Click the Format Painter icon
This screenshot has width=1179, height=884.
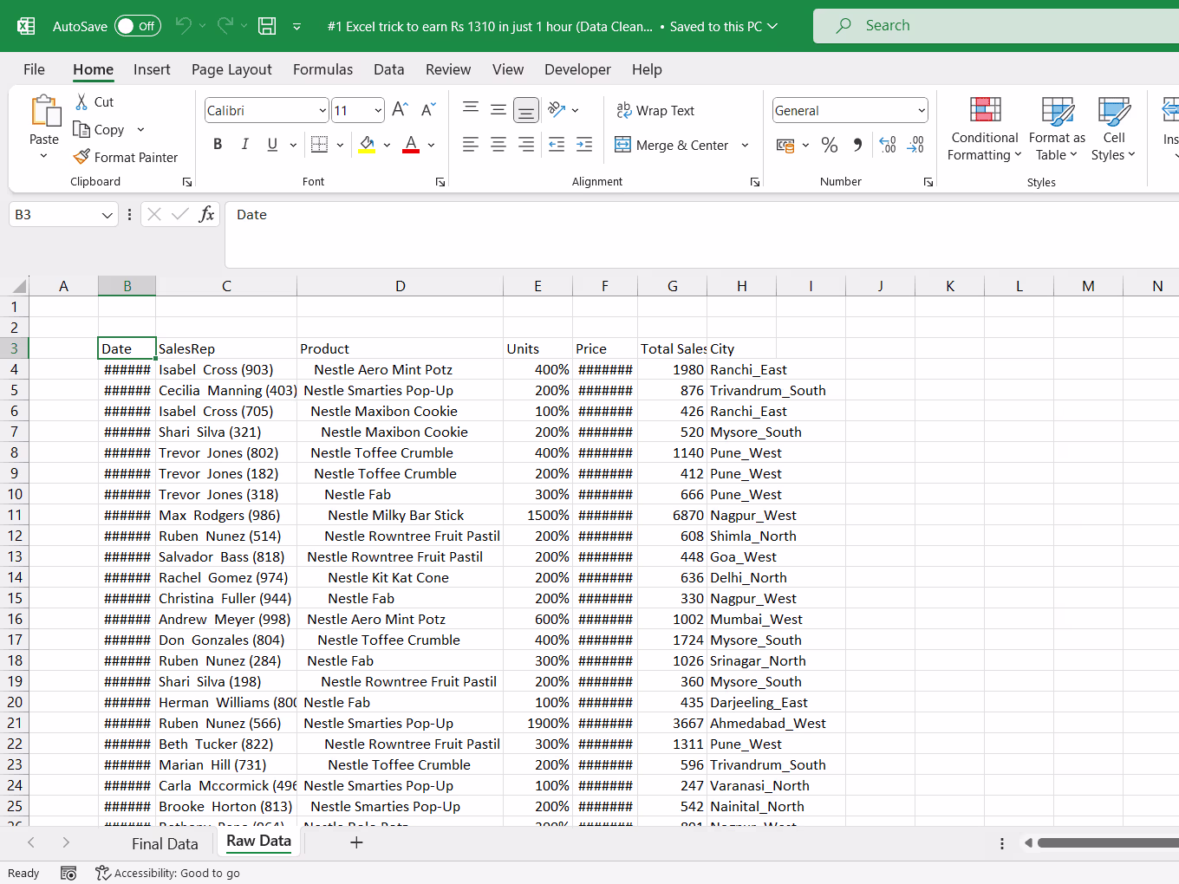[x=82, y=157]
